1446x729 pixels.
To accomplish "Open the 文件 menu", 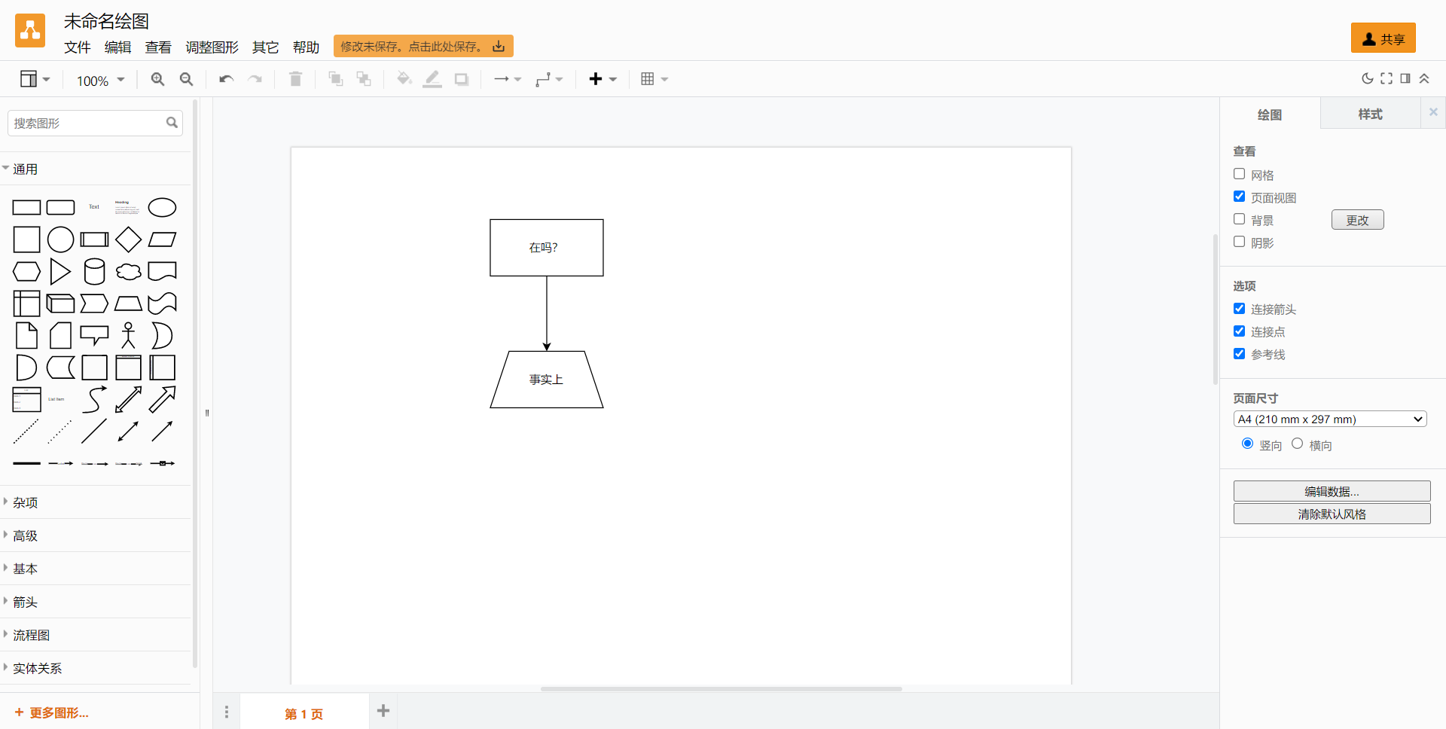I will 78,47.
